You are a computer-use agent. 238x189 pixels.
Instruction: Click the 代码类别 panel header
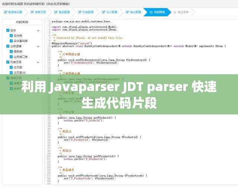pos(22,22)
